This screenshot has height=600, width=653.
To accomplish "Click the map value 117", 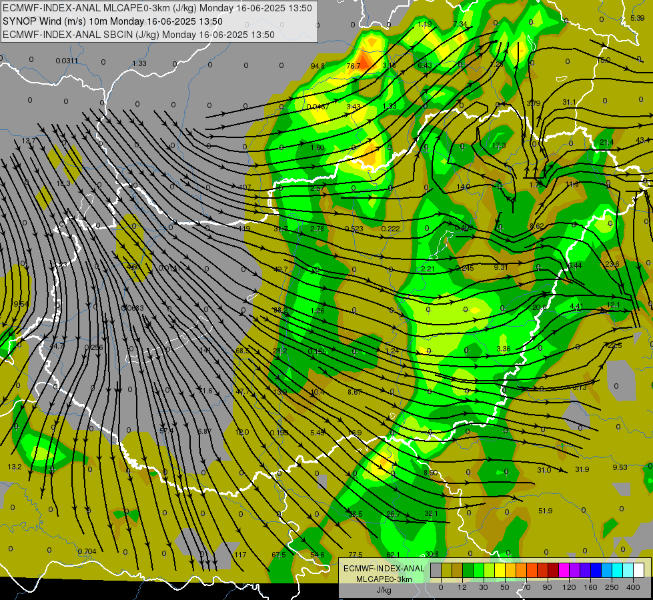I will [240, 555].
